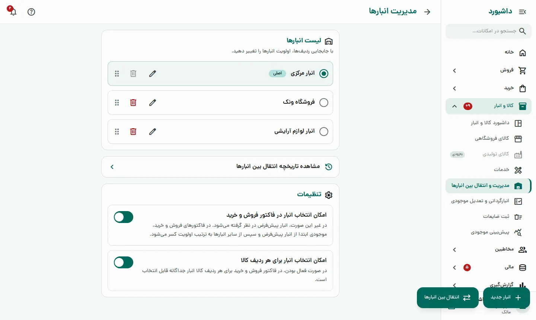Edit the انبار لوازم آرایشی pencil icon
Screen dimensions: 536x320
tap(153, 132)
